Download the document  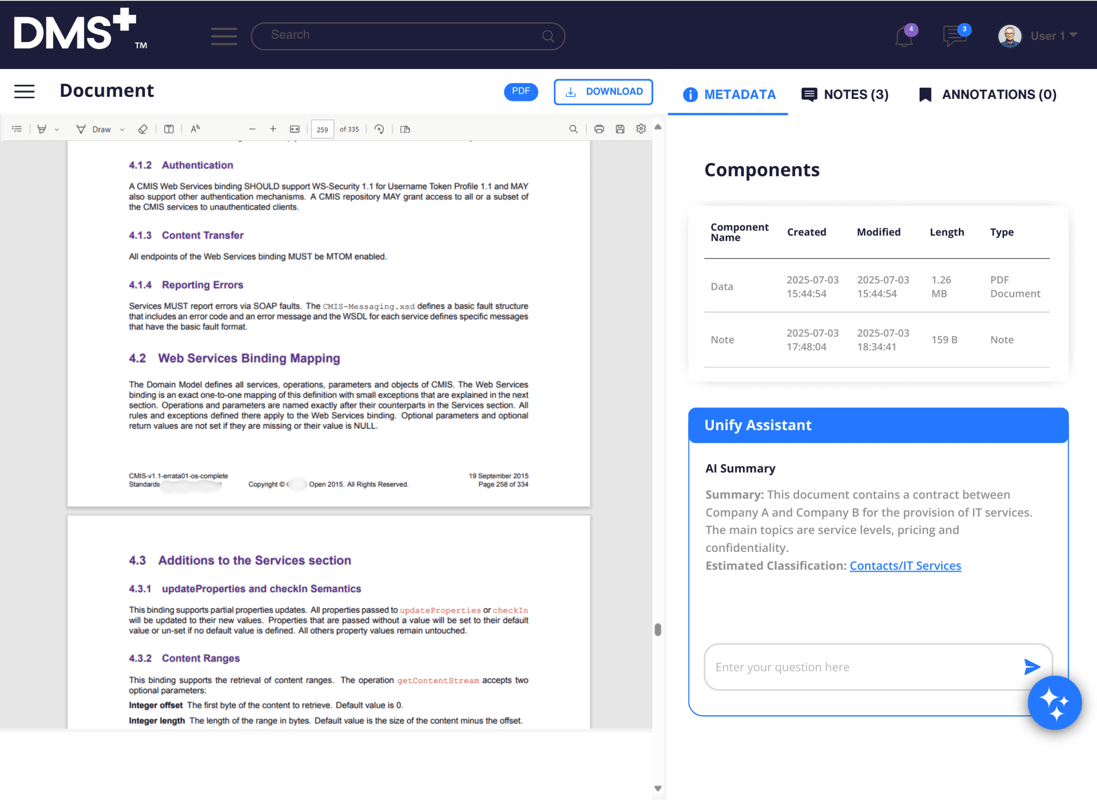tap(603, 92)
